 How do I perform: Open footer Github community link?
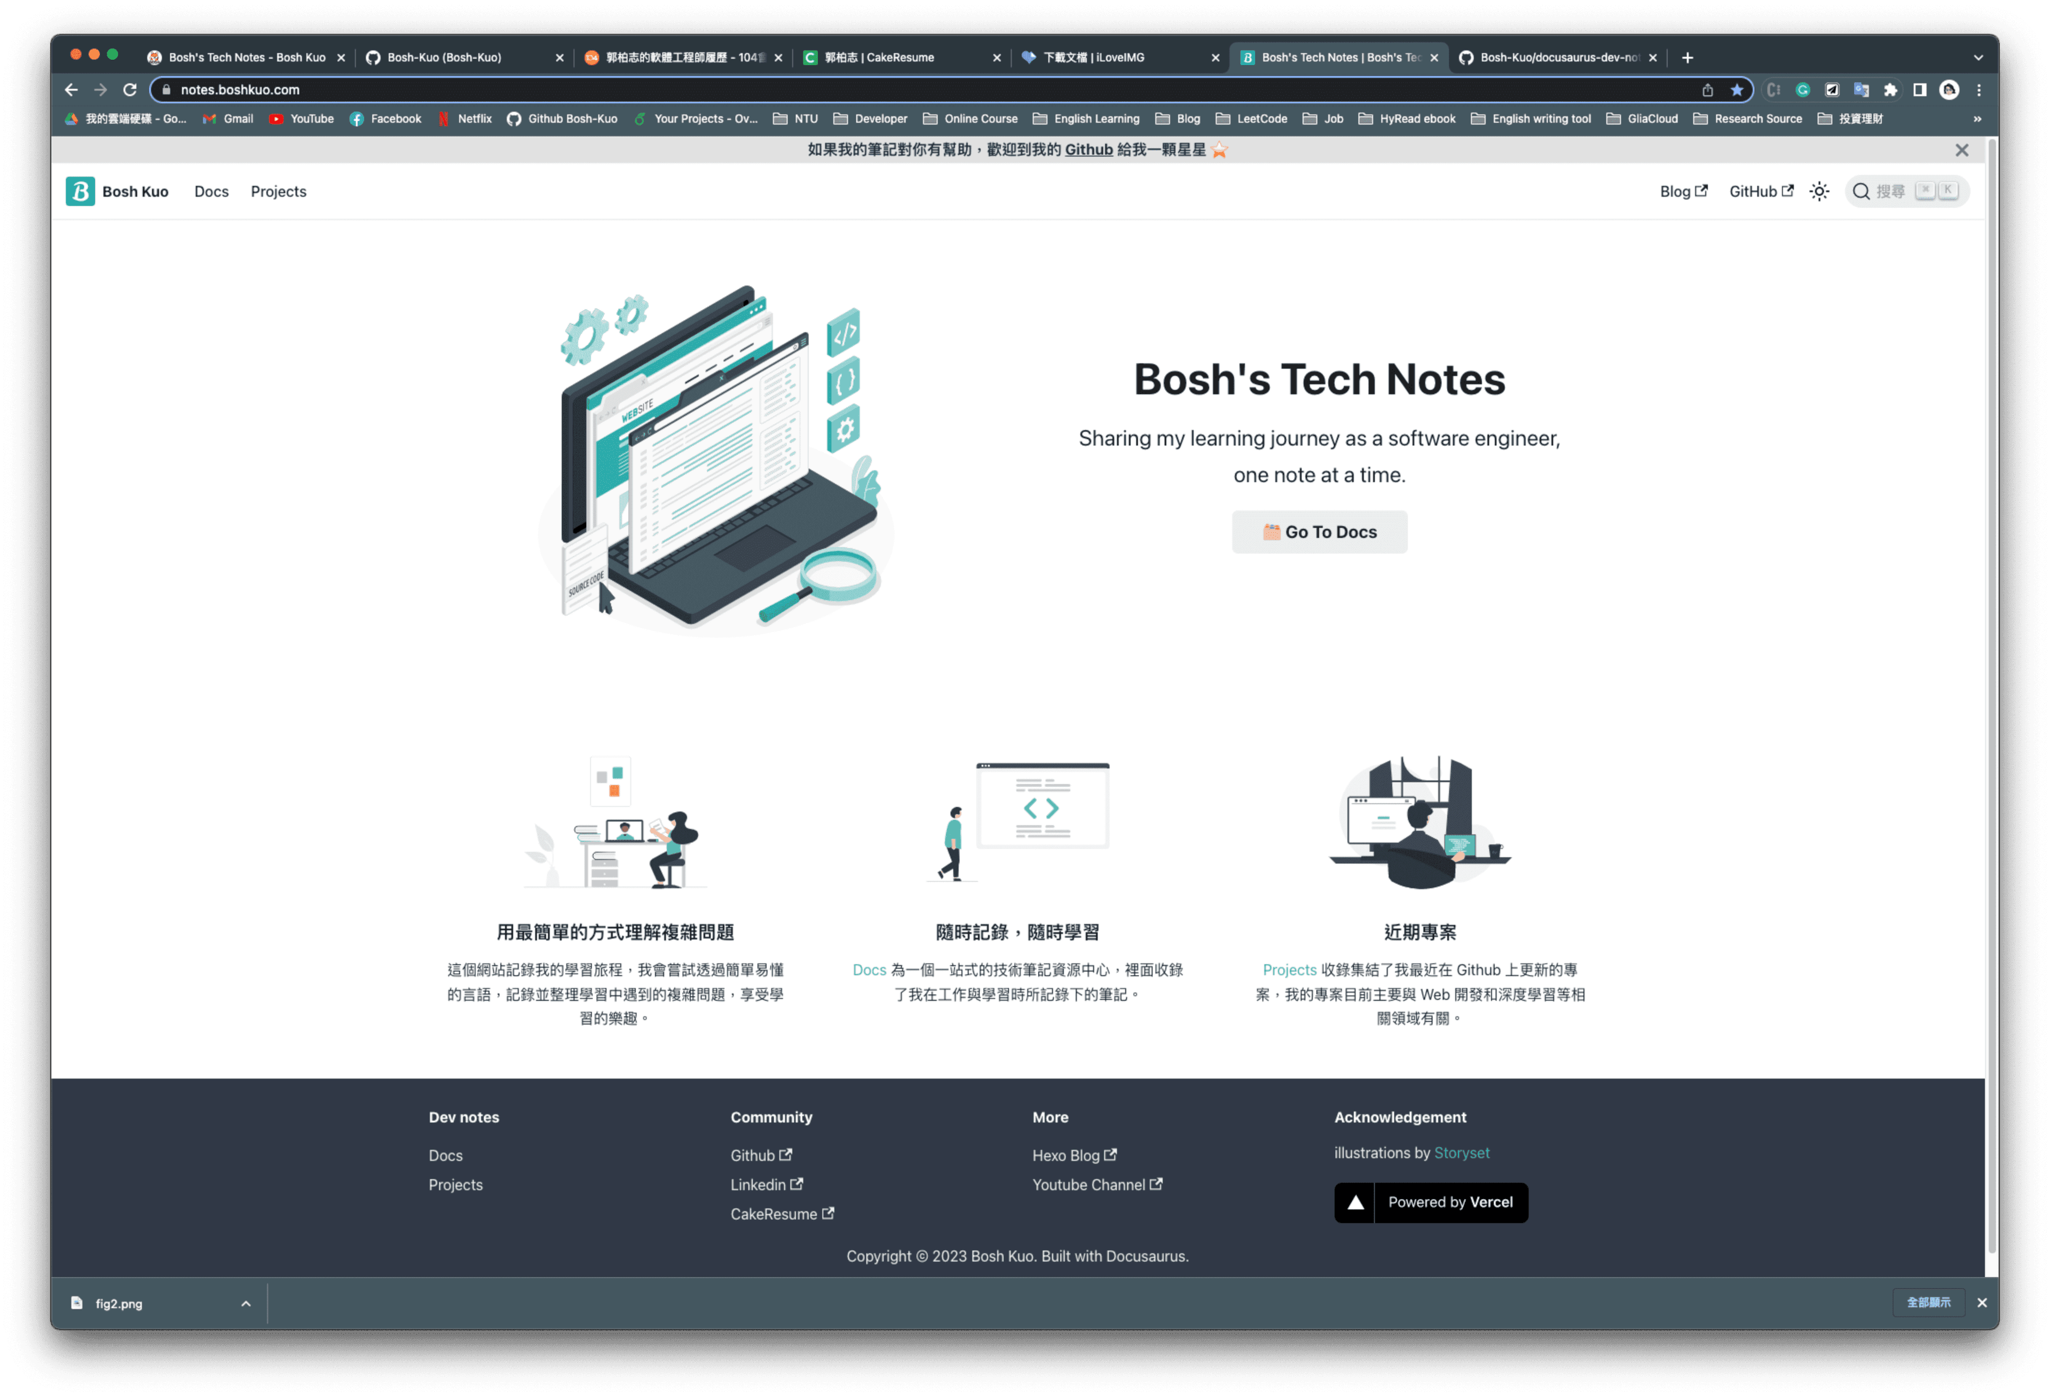coord(761,1155)
